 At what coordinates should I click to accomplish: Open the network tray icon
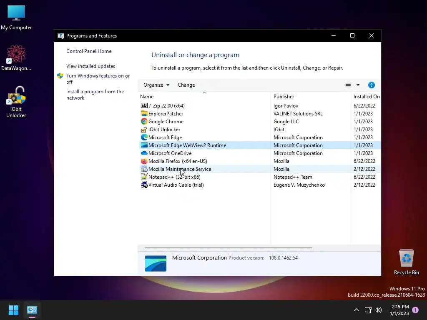click(x=368, y=310)
